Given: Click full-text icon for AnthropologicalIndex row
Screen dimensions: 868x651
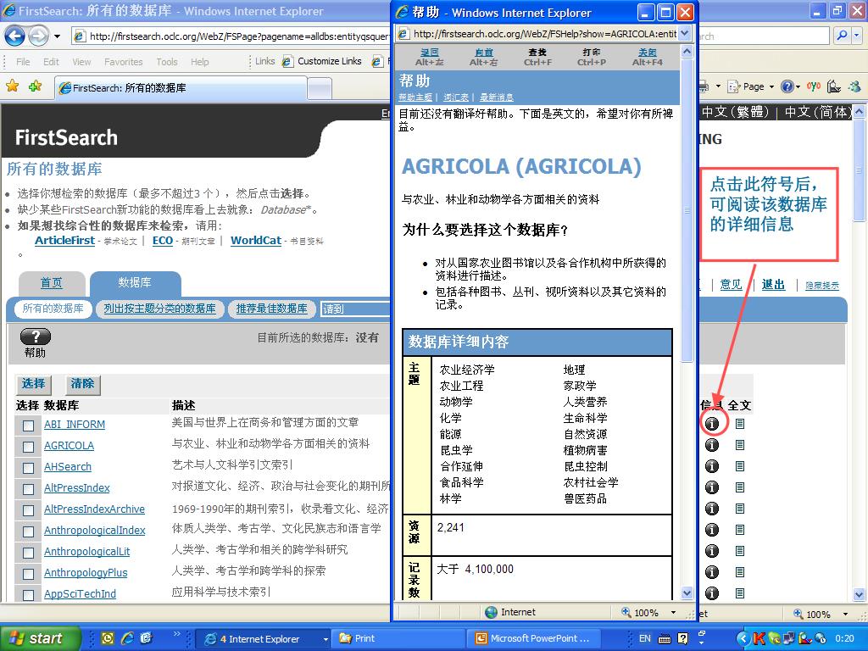Looking at the screenshot, I should click(739, 530).
